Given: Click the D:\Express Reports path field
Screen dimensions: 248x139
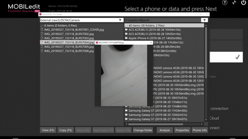Looking at the screenshot, I should (163, 20).
